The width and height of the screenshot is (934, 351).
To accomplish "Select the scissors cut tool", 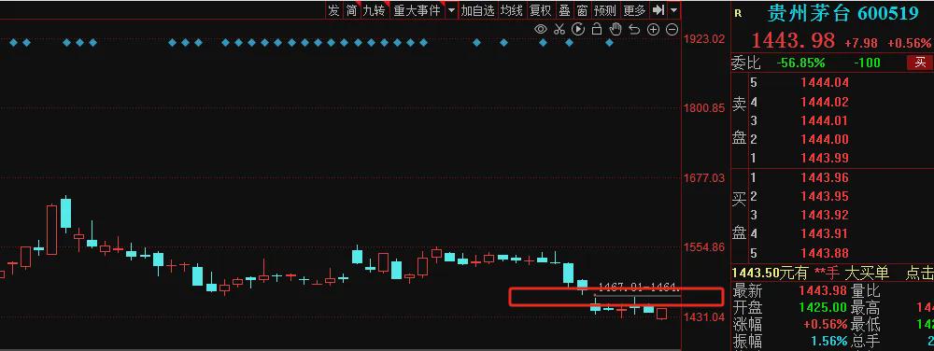I will click(559, 29).
